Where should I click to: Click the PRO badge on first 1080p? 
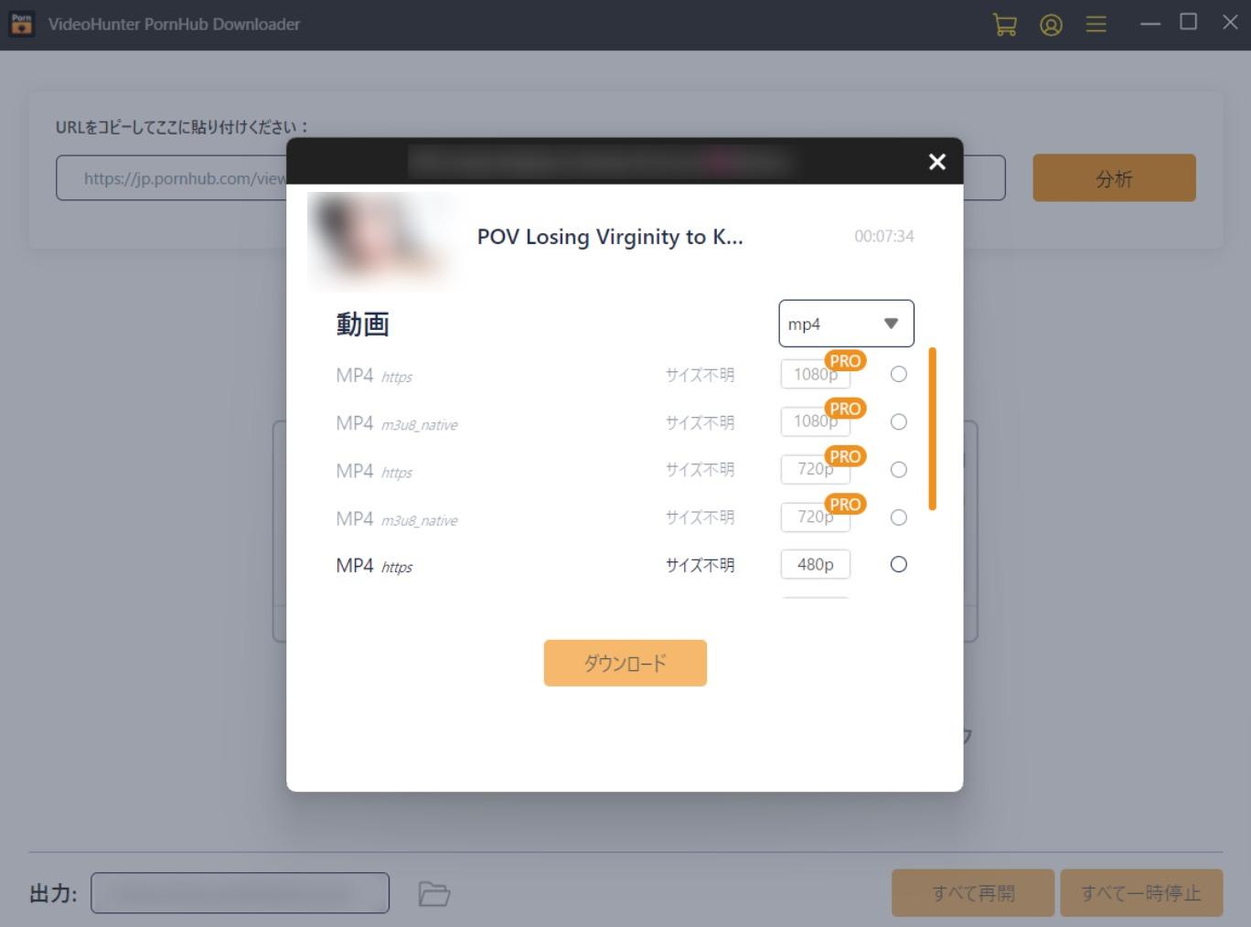click(x=845, y=361)
